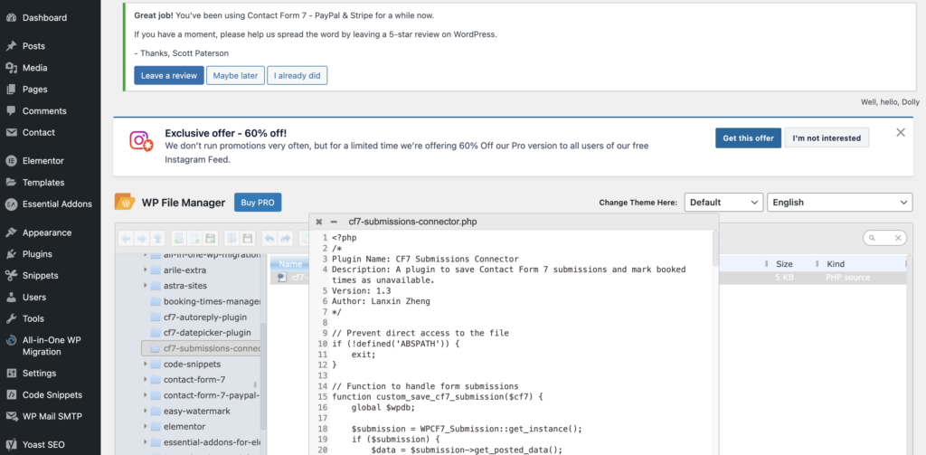This screenshot has height=455, width=926.
Task: Click I'm not interested button
Action: pos(827,137)
